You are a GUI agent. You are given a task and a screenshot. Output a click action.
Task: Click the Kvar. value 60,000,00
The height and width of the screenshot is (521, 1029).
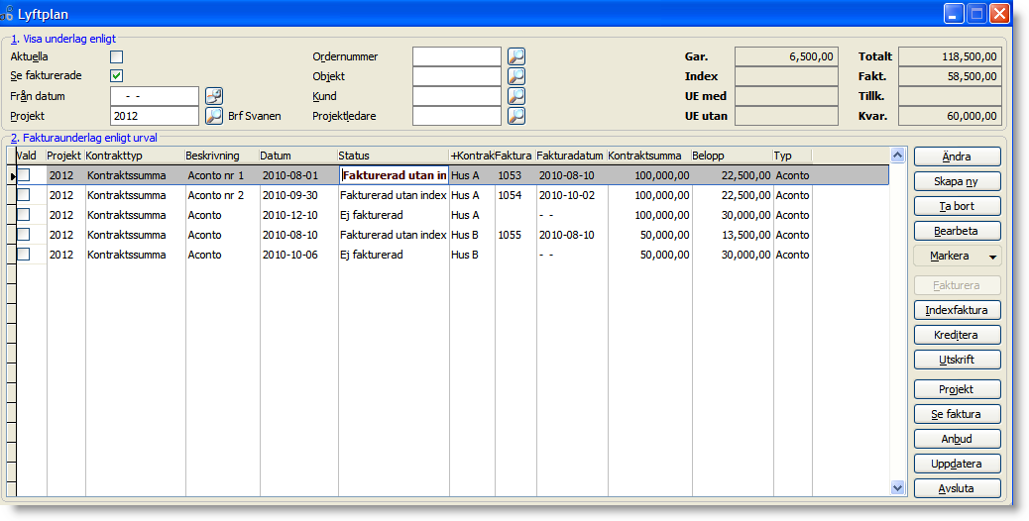(951, 116)
